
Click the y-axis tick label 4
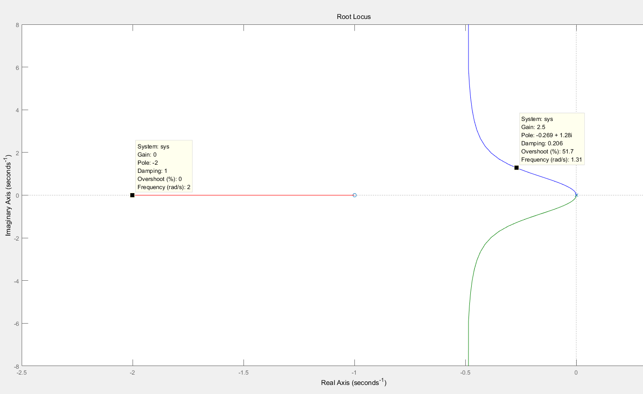(x=17, y=110)
